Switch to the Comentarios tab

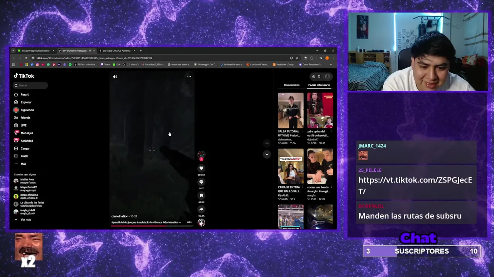tap(292, 85)
